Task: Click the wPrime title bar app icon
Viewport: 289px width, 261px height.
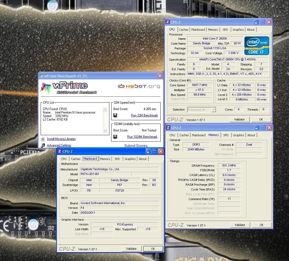Action: tap(41, 76)
